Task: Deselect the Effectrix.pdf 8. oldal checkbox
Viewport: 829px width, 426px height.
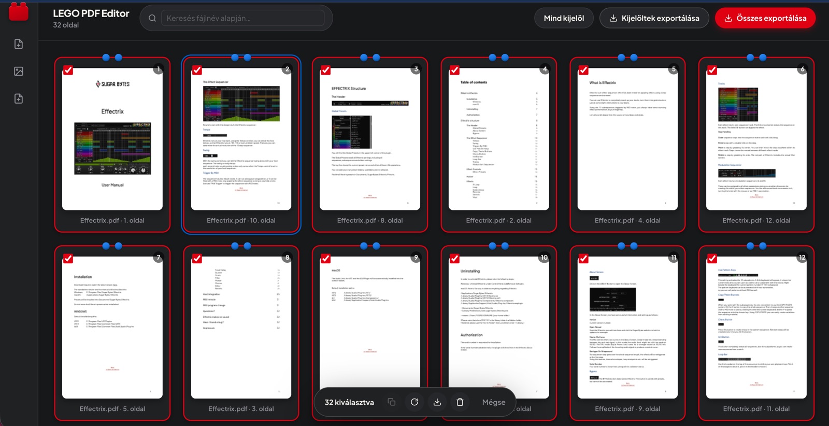Action: point(325,70)
